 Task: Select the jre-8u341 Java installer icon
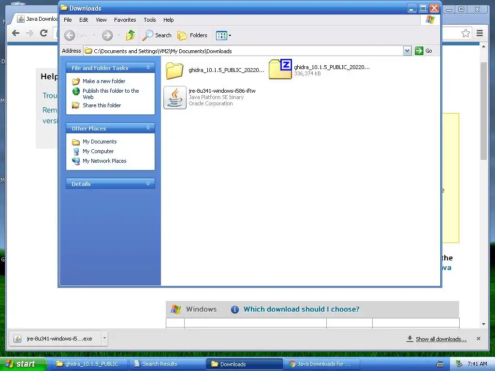tap(175, 98)
